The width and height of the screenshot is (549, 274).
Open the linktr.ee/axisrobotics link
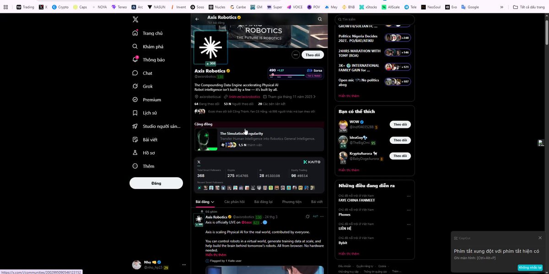click(244, 97)
